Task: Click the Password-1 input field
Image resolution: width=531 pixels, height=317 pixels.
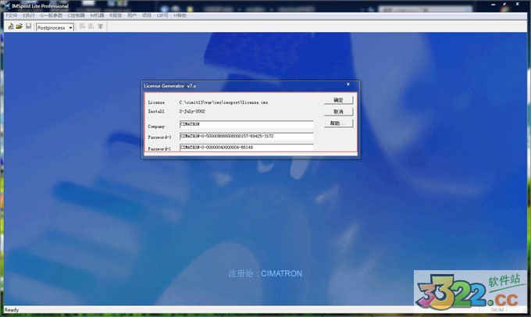Action: point(246,136)
